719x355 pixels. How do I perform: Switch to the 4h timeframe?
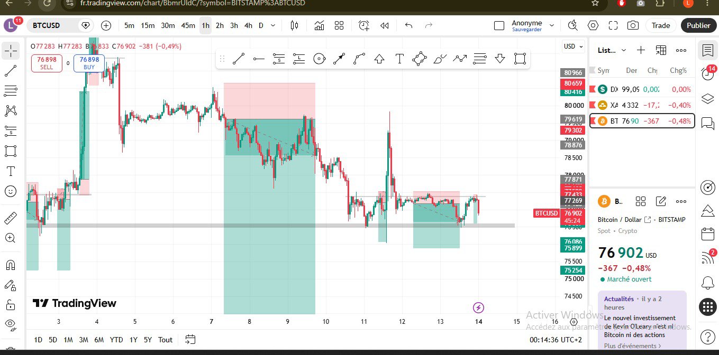click(x=248, y=25)
